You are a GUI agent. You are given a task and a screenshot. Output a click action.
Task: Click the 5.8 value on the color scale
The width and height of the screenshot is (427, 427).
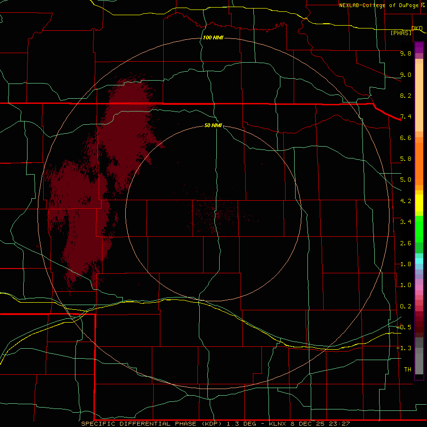click(406, 159)
